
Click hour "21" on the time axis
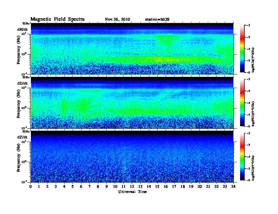[x=208, y=186]
